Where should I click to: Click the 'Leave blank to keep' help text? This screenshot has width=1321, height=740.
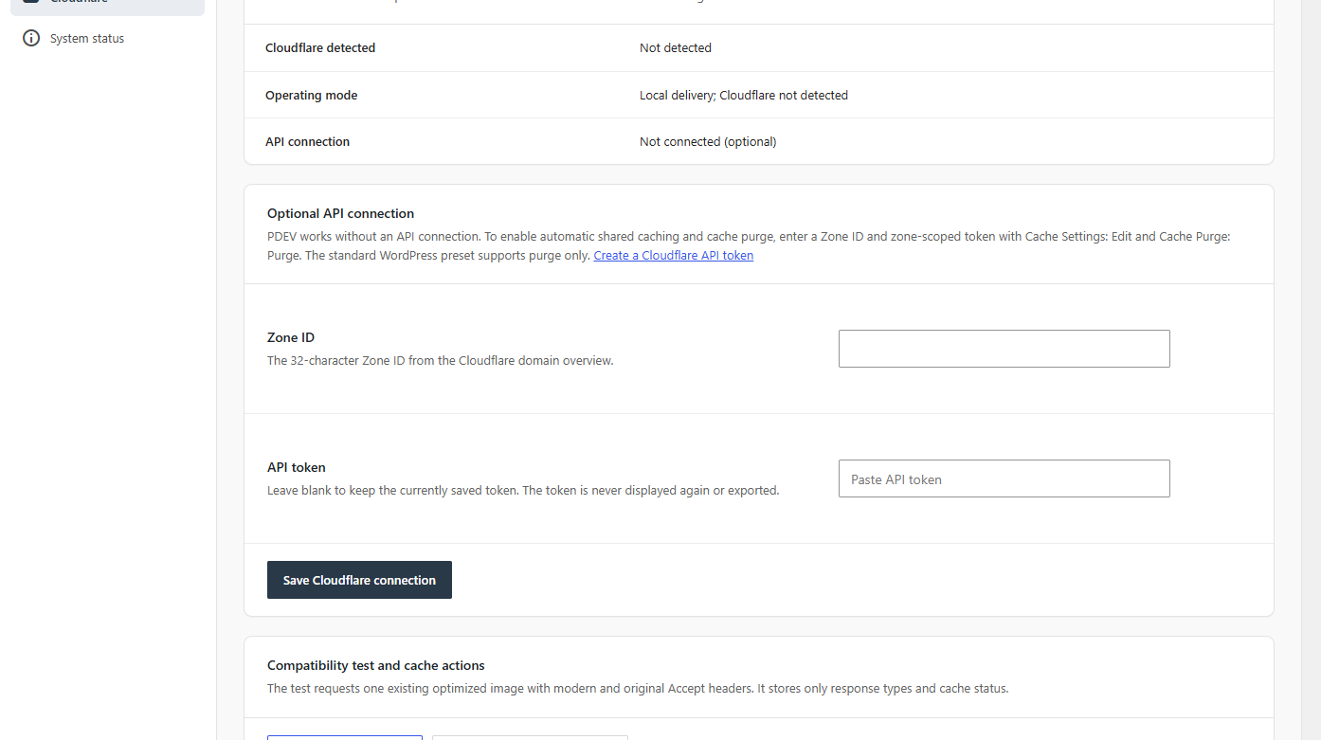pos(523,491)
